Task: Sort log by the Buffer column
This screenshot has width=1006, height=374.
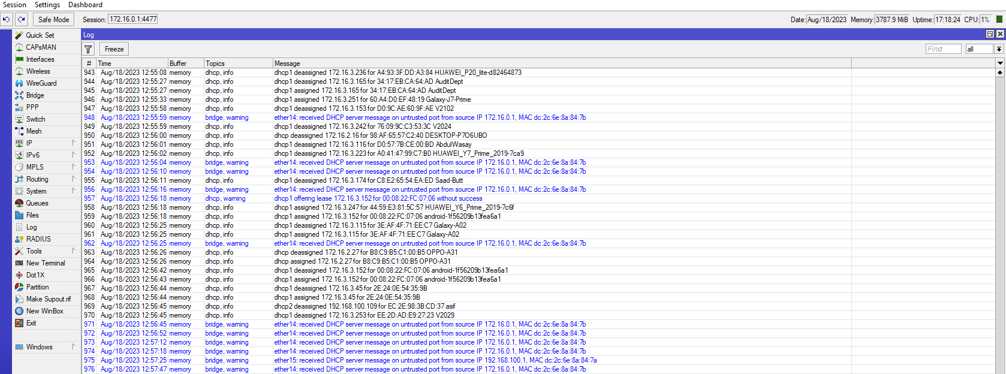Action: [x=186, y=63]
